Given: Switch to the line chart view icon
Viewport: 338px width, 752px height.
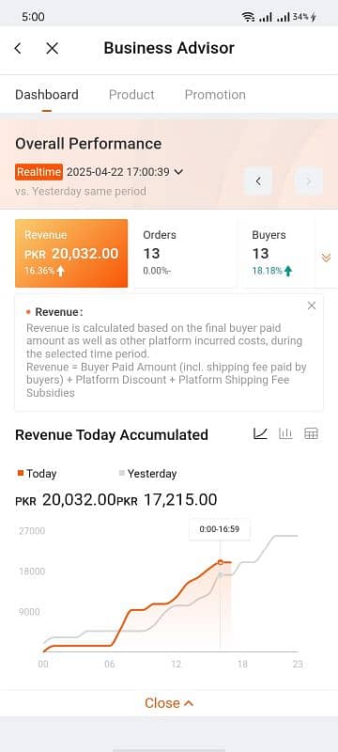Looking at the screenshot, I should coord(260,433).
